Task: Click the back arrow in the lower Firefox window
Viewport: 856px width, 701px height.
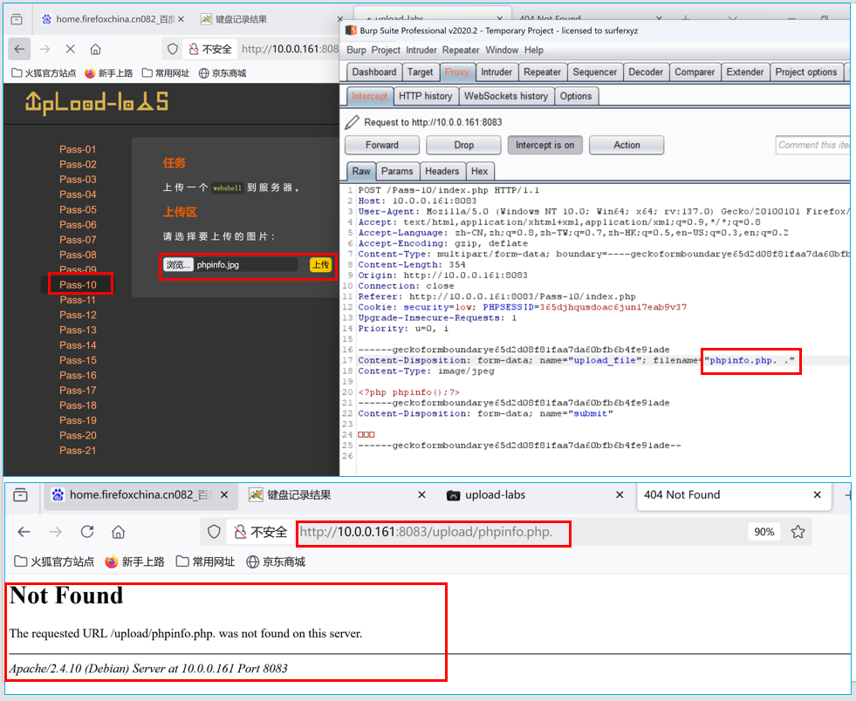Action: pos(24,532)
